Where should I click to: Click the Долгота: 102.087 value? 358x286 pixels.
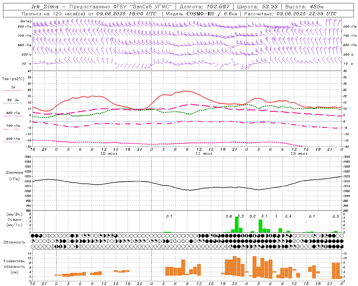[205, 7]
